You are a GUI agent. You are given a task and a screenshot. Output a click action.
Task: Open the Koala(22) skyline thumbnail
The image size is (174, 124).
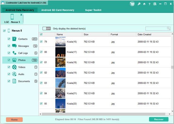point(60,104)
